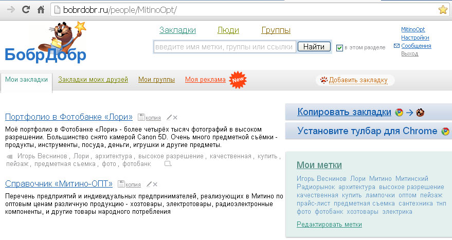Go to browser home page icon
452x240 pixels.
pyautogui.click(x=41, y=10)
